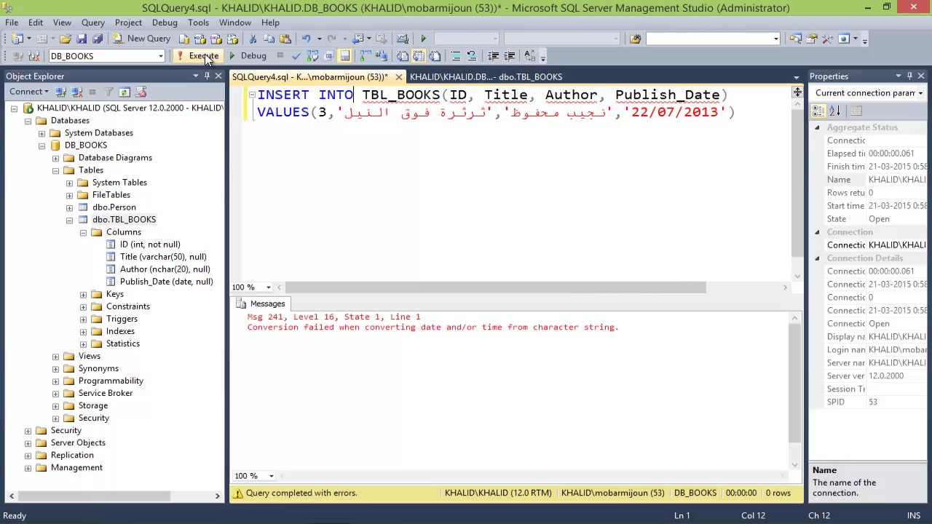Click the Execute button

point(197,56)
